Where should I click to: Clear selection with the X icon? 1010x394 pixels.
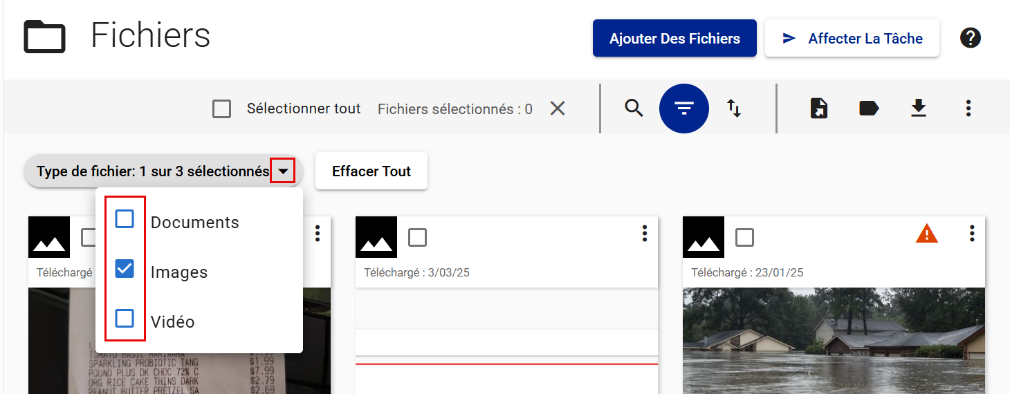pos(558,109)
